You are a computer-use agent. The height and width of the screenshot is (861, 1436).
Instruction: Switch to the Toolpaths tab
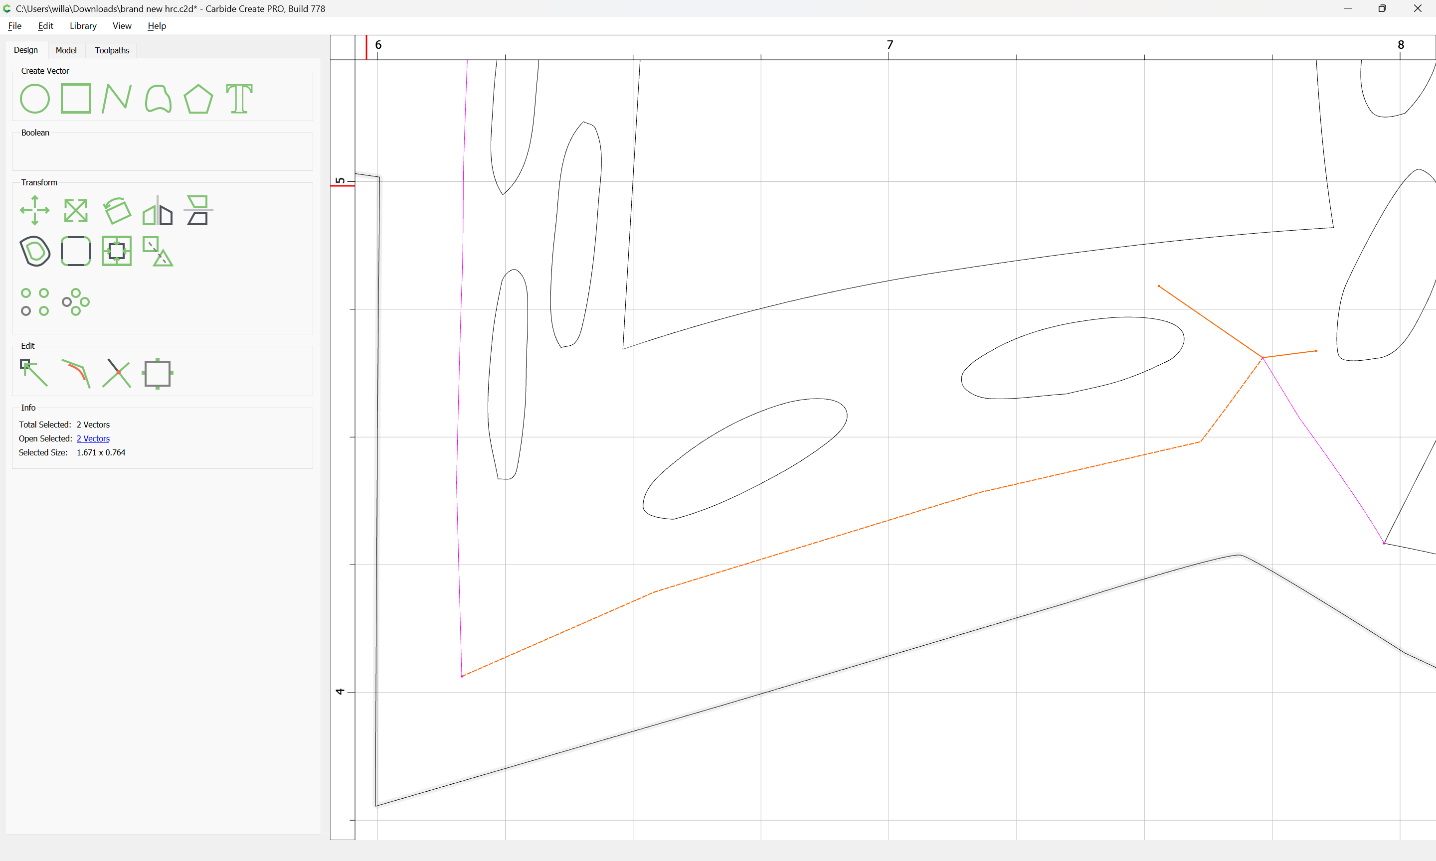click(112, 50)
